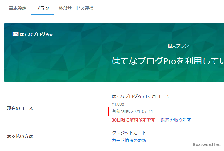Image resolution: width=224 pixels, height=151 pixels.
Task: Switch to the 基本設定 tab
Action: [x=18, y=8]
